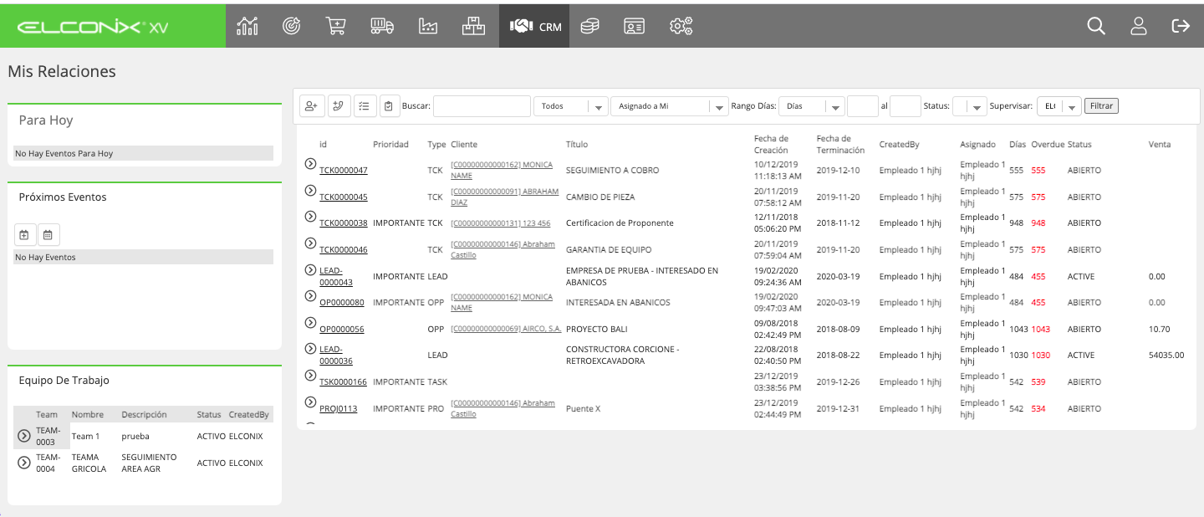Open the Status filter dropdown
Viewport: 1204px width, 517px height.
(970, 106)
